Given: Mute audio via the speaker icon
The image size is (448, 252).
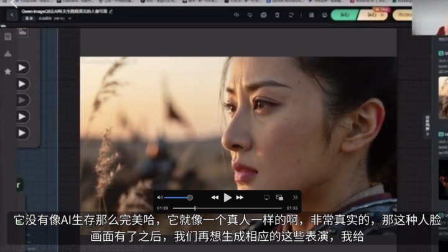Looking at the screenshot, I should (160, 197).
